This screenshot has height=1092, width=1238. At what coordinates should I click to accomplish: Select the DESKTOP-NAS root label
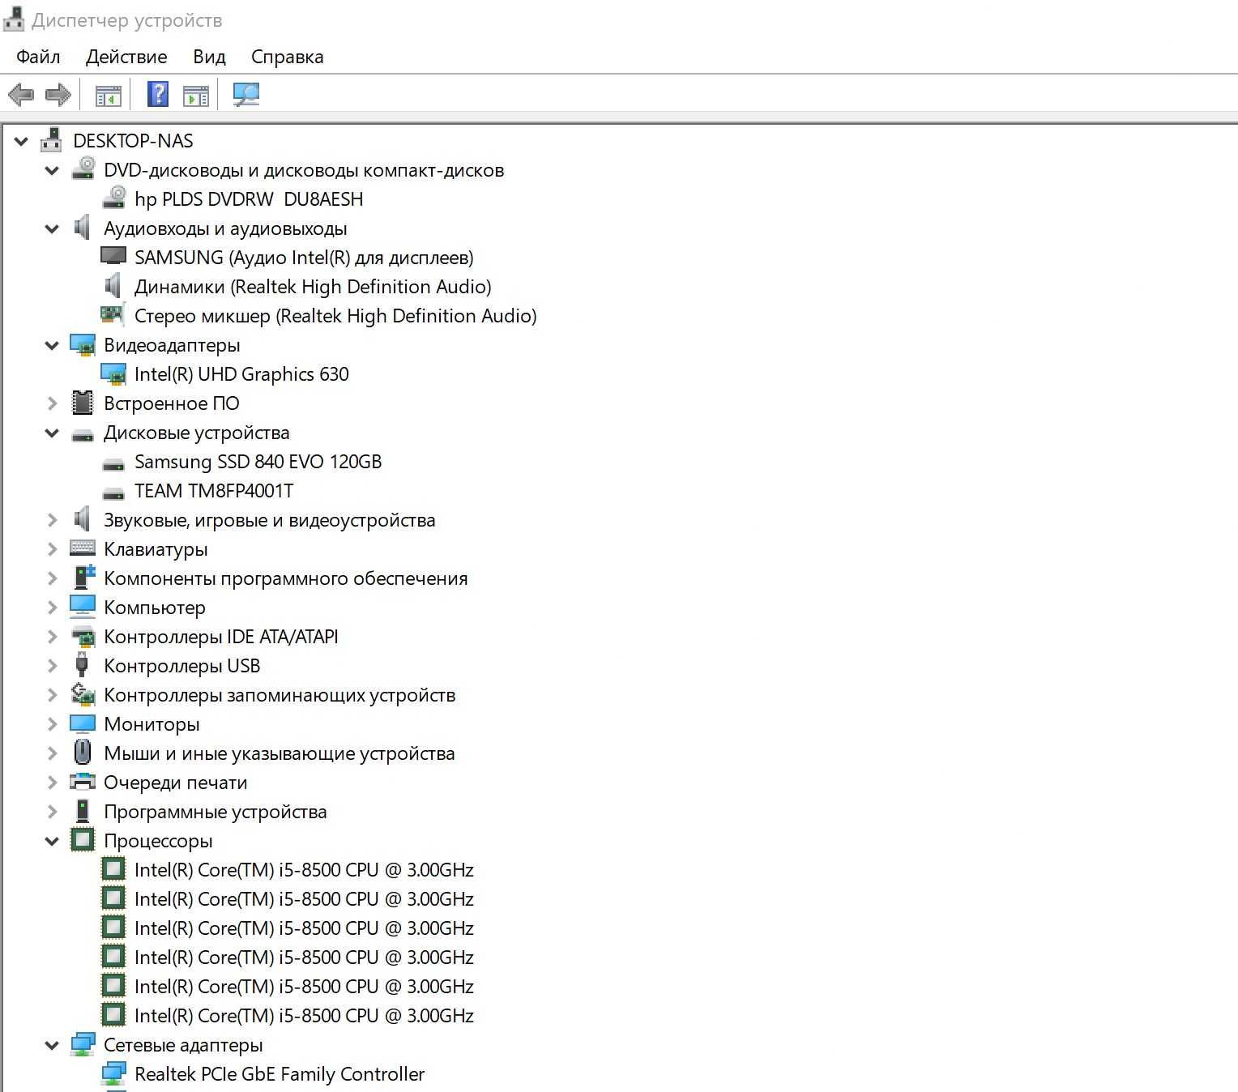tap(133, 141)
